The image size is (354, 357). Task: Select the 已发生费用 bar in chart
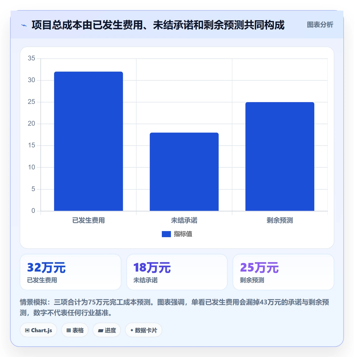point(88,141)
